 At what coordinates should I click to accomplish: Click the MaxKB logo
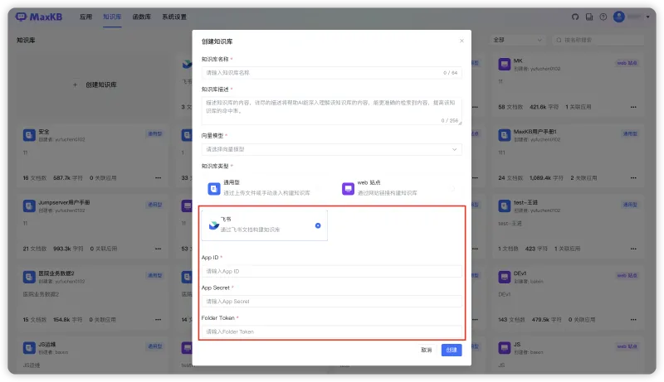coord(38,17)
